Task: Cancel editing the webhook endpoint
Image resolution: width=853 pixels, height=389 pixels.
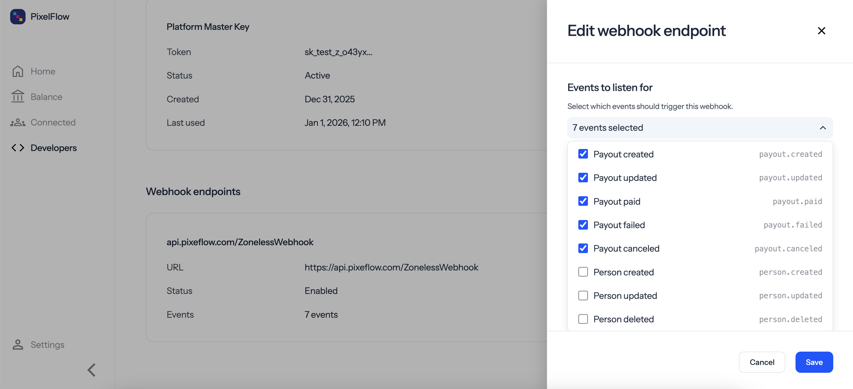Action: click(762, 362)
